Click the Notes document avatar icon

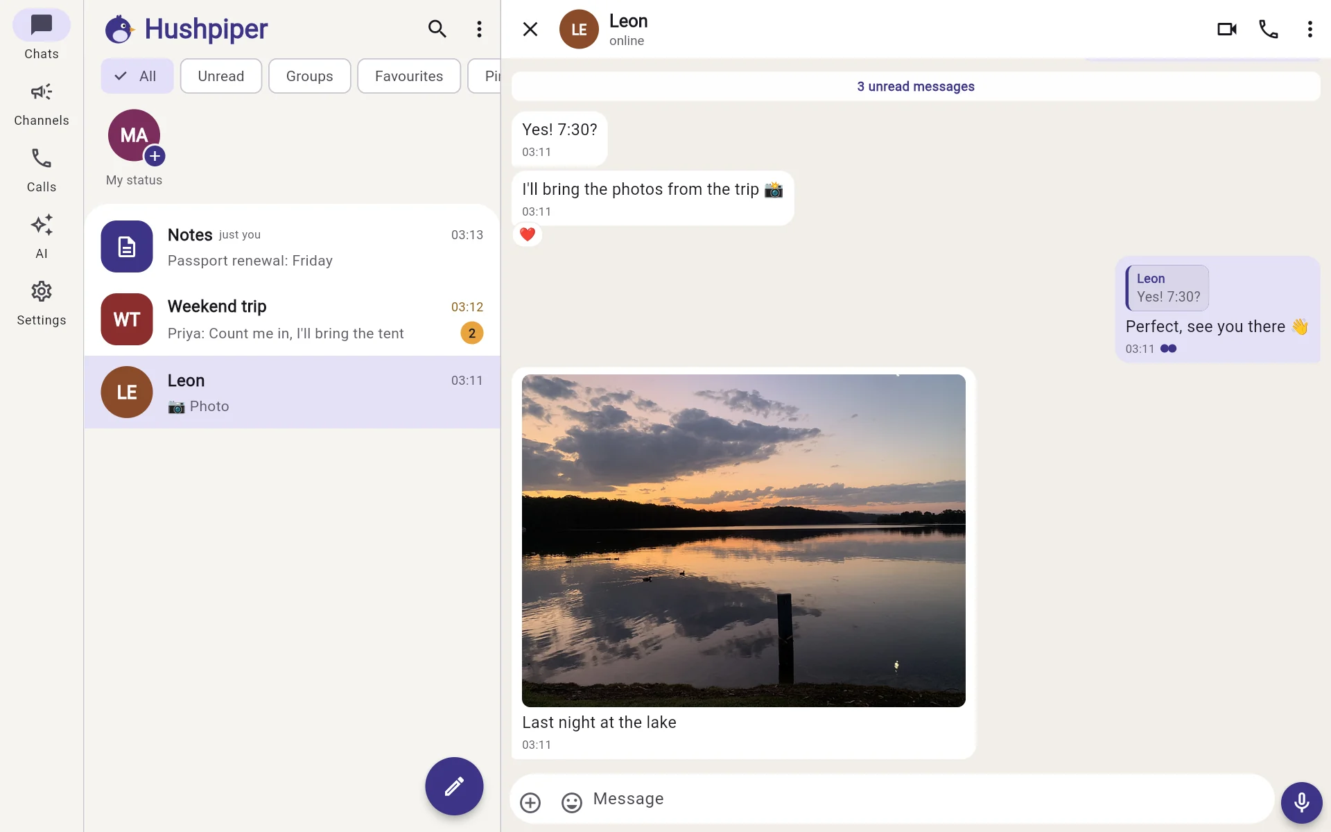(x=127, y=247)
